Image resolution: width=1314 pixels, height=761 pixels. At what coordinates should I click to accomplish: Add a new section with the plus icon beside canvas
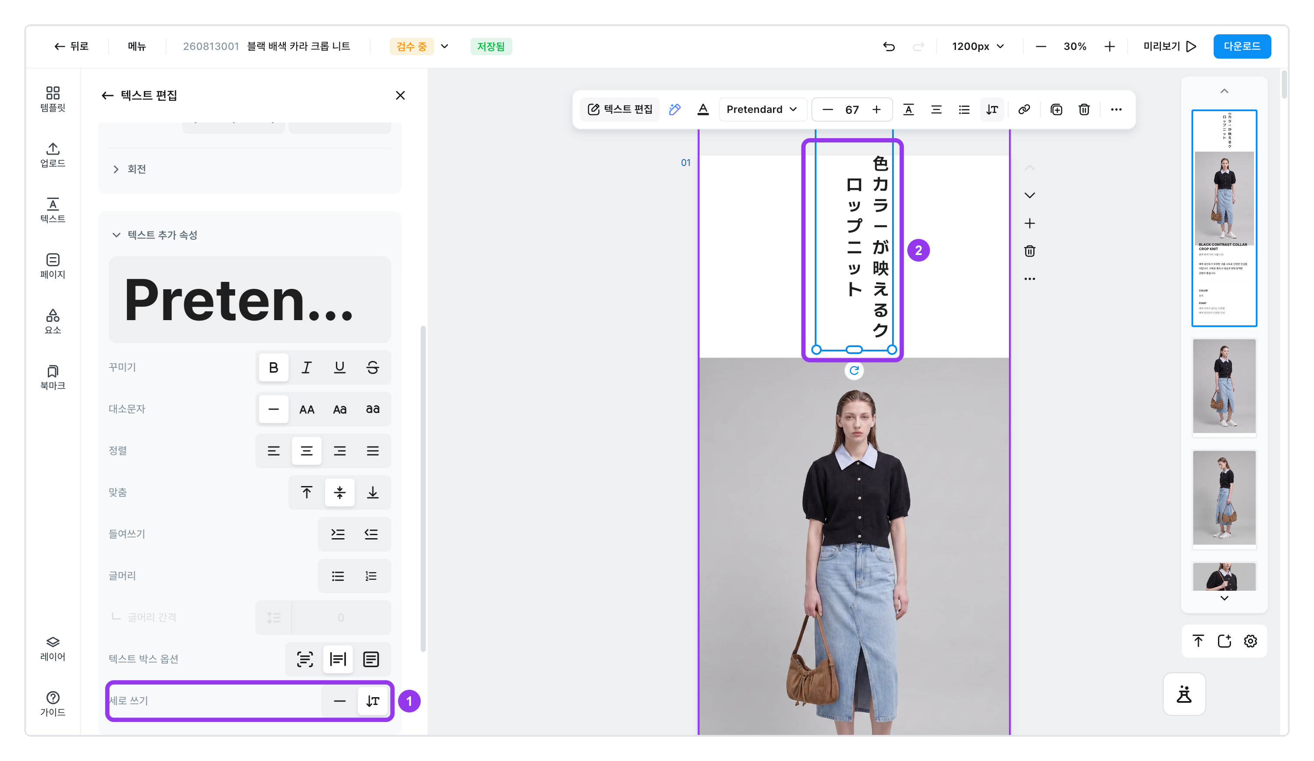(x=1029, y=224)
